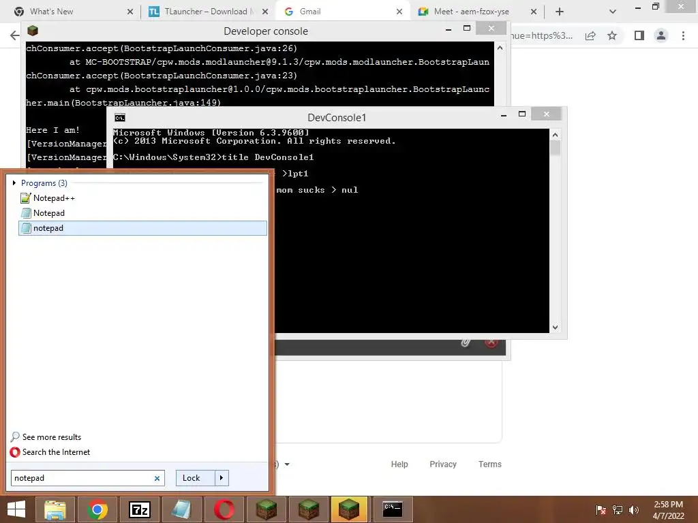Screen dimensions: 698x523
Task: Click the Chrome address bar URL
Action: 542,35
